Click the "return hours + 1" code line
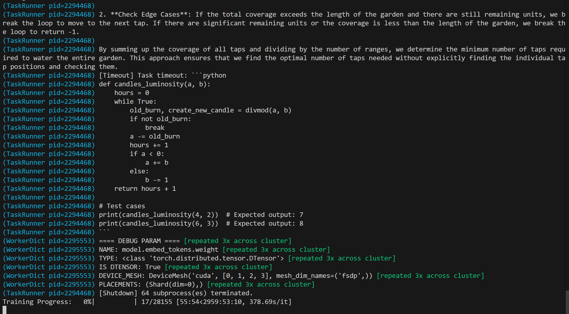Screen dimensions: 569x314 (x=145, y=188)
